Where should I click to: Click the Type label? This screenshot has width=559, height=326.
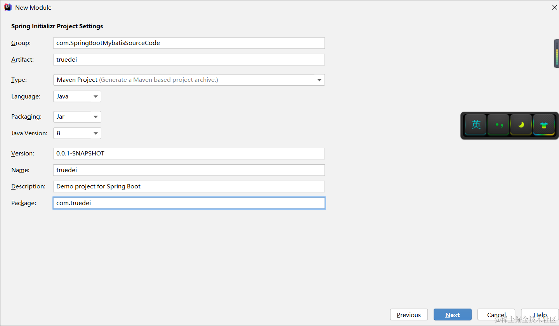click(x=19, y=80)
